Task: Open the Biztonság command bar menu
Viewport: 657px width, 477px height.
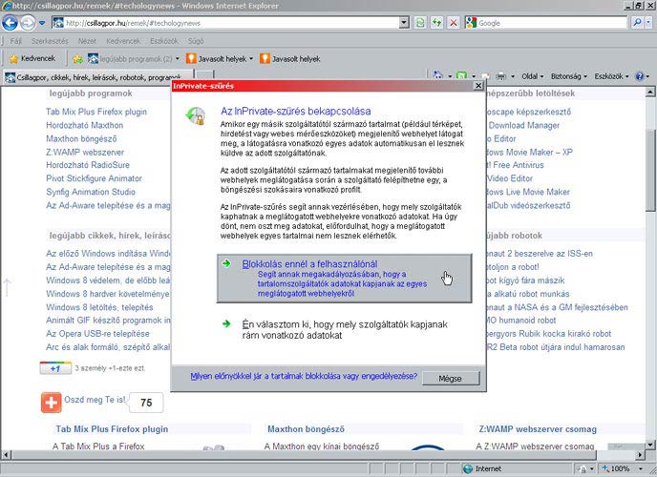Action: pyautogui.click(x=568, y=76)
